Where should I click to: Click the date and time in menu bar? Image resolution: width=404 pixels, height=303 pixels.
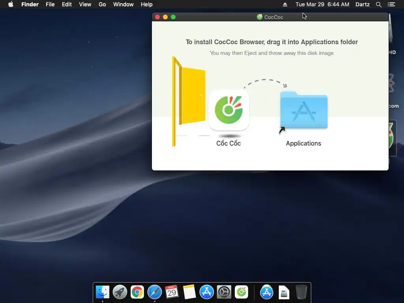(x=322, y=4)
